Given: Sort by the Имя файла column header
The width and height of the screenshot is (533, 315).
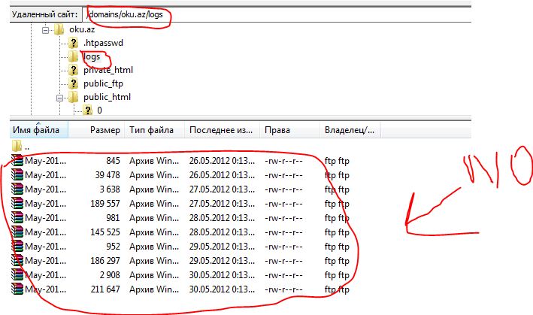Looking at the screenshot, I should click(x=39, y=130).
